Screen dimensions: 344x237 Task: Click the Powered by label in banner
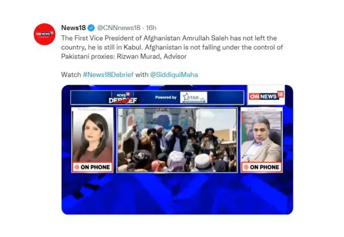click(166, 97)
